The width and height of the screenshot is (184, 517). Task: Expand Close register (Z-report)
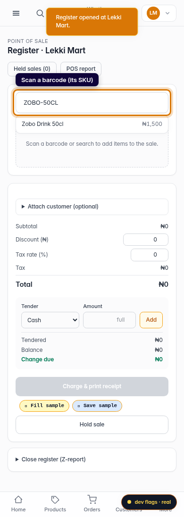92,459
